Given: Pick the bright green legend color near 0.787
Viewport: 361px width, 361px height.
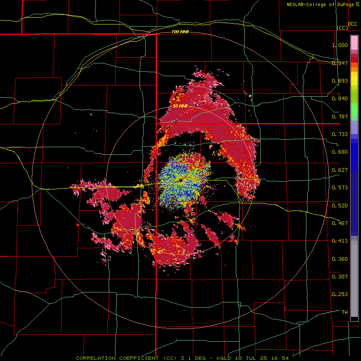Looking at the screenshot, I should [354, 111].
